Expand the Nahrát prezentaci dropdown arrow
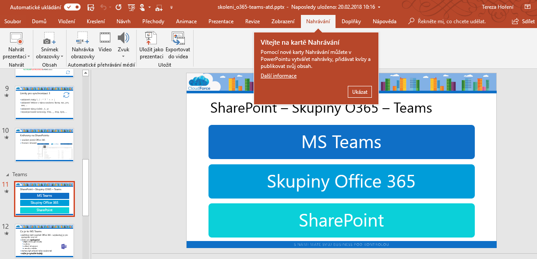The image size is (537, 259). tap(28, 57)
